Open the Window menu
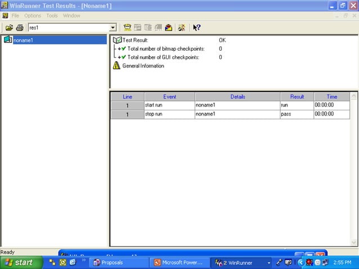This screenshot has width=359, height=269. pos(71,16)
